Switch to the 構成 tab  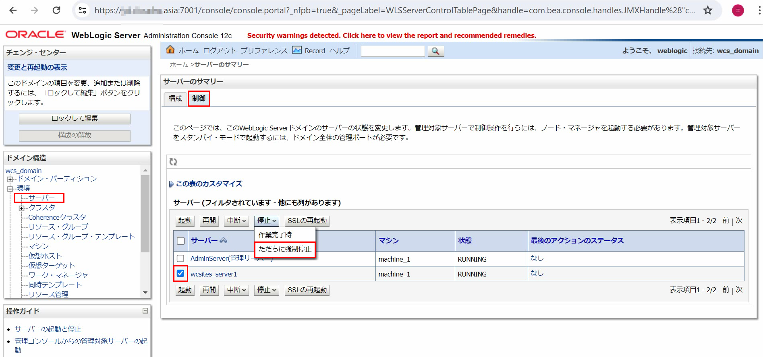175,99
